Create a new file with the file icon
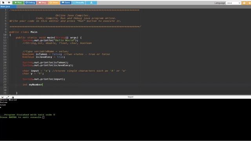 (x=3, y=3)
